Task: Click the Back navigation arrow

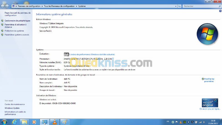Action: (x=2, y=6)
